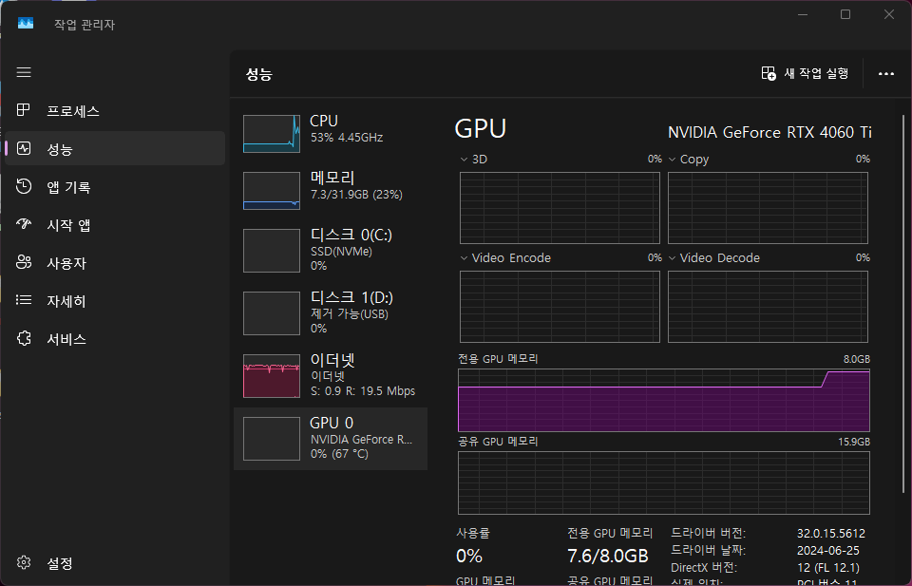The height and width of the screenshot is (586, 912).
Task: Click the 메모리 mini graph thumbnail
Action: 272,191
